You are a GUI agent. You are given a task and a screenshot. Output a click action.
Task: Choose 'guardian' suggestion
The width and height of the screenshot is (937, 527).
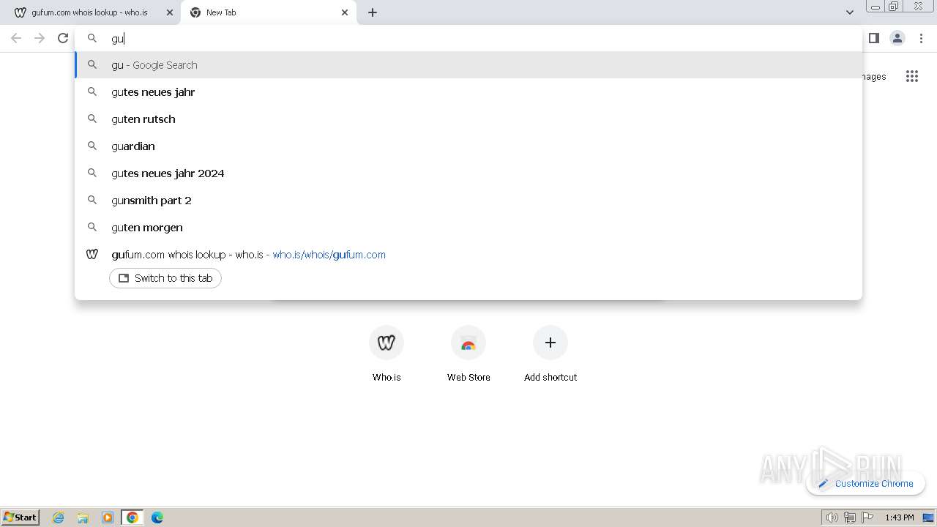[x=468, y=146]
